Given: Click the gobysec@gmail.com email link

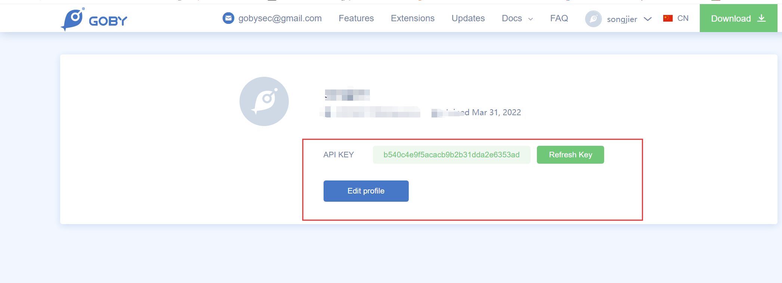Looking at the screenshot, I should tap(280, 18).
